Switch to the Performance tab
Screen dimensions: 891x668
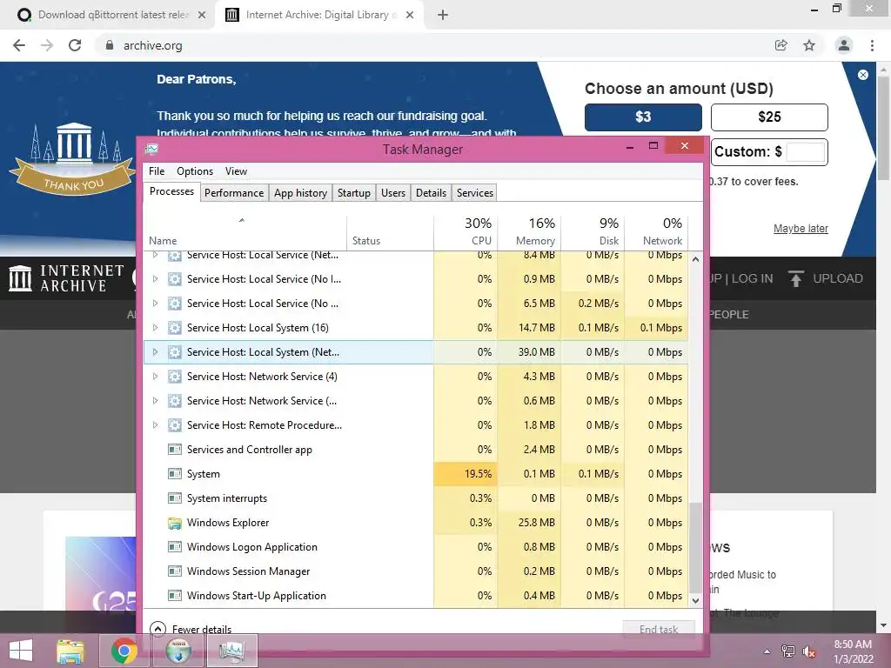click(x=234, y=193)
